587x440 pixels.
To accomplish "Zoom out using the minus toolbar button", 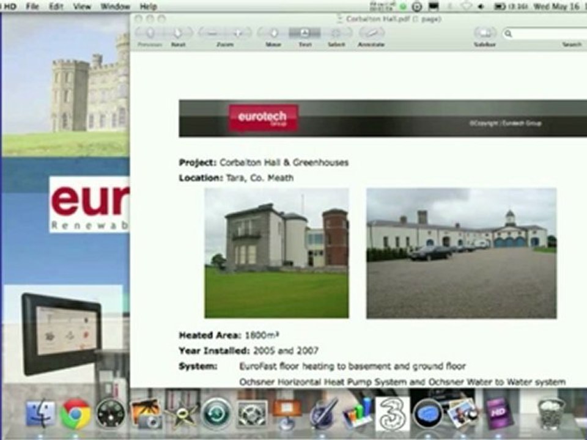I will 212,34.
